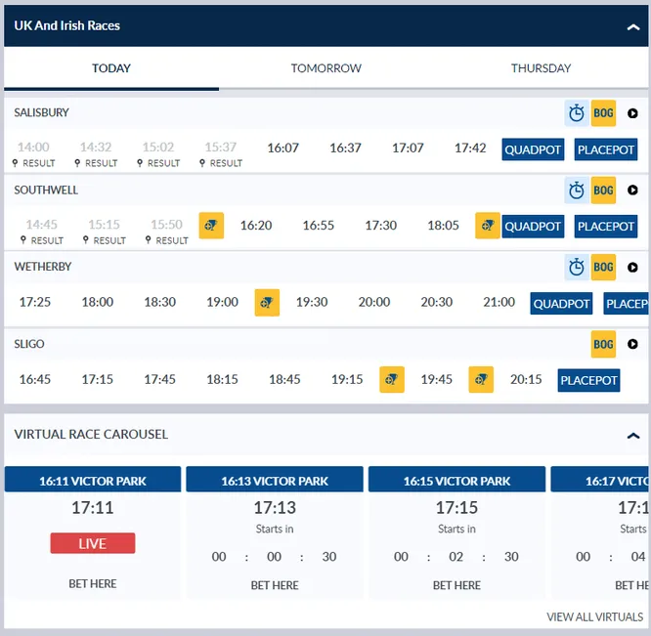Play Southwell live stream icon
Screen dimensions: 651x636
632,190
